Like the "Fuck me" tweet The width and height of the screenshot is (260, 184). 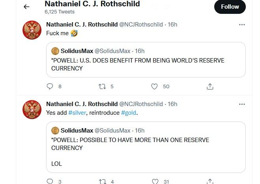[155, 86]
